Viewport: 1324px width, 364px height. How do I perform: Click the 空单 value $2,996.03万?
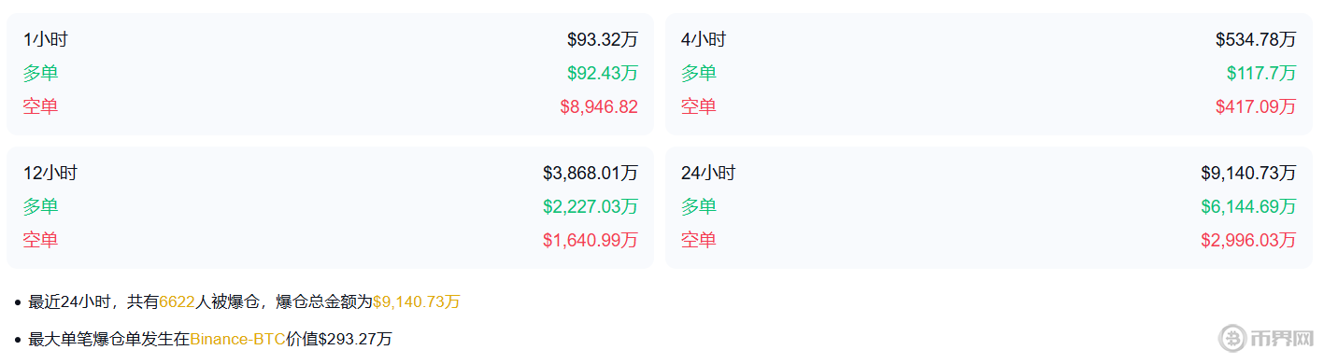1249,240
